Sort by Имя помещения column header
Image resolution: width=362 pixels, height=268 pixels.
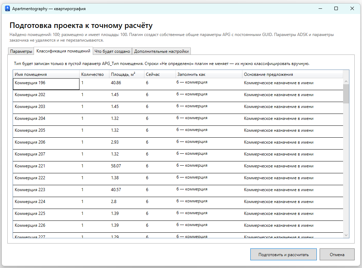point(46,74)
